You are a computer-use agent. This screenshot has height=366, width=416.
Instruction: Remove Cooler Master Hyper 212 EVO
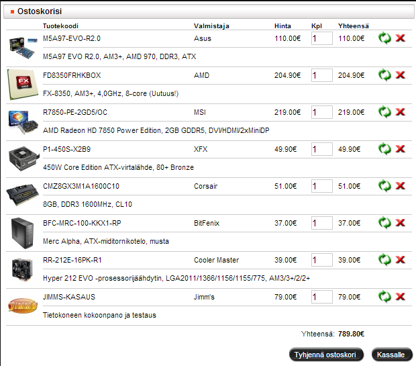pyautogui.click(x=400, y=260)
